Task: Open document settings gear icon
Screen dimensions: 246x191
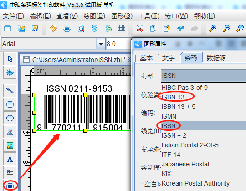Action: pos(53,28)
